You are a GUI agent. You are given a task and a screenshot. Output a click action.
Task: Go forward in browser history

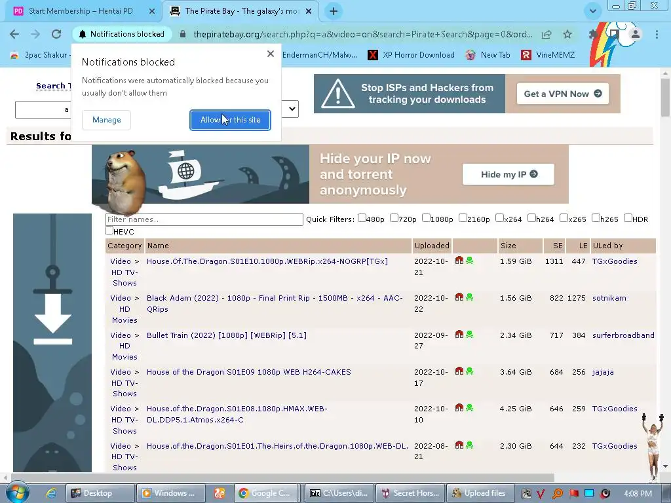[x=35, y=34]
